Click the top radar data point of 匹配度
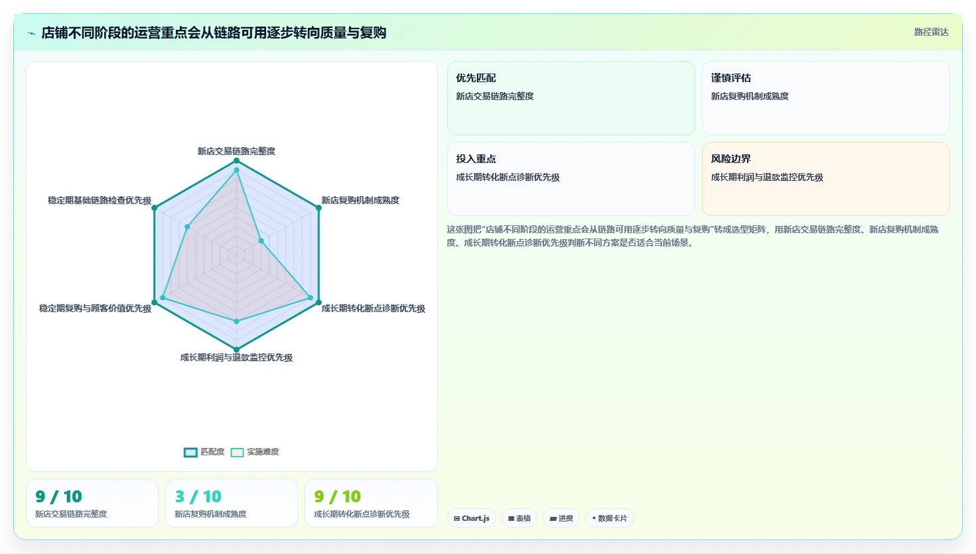 coord(236,161)
